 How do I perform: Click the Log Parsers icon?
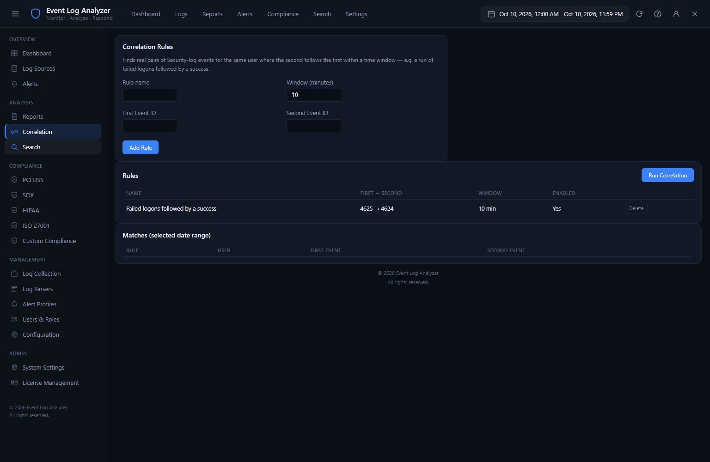pos(14,289)
